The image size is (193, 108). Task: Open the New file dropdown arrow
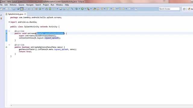(x=4, y=9)
